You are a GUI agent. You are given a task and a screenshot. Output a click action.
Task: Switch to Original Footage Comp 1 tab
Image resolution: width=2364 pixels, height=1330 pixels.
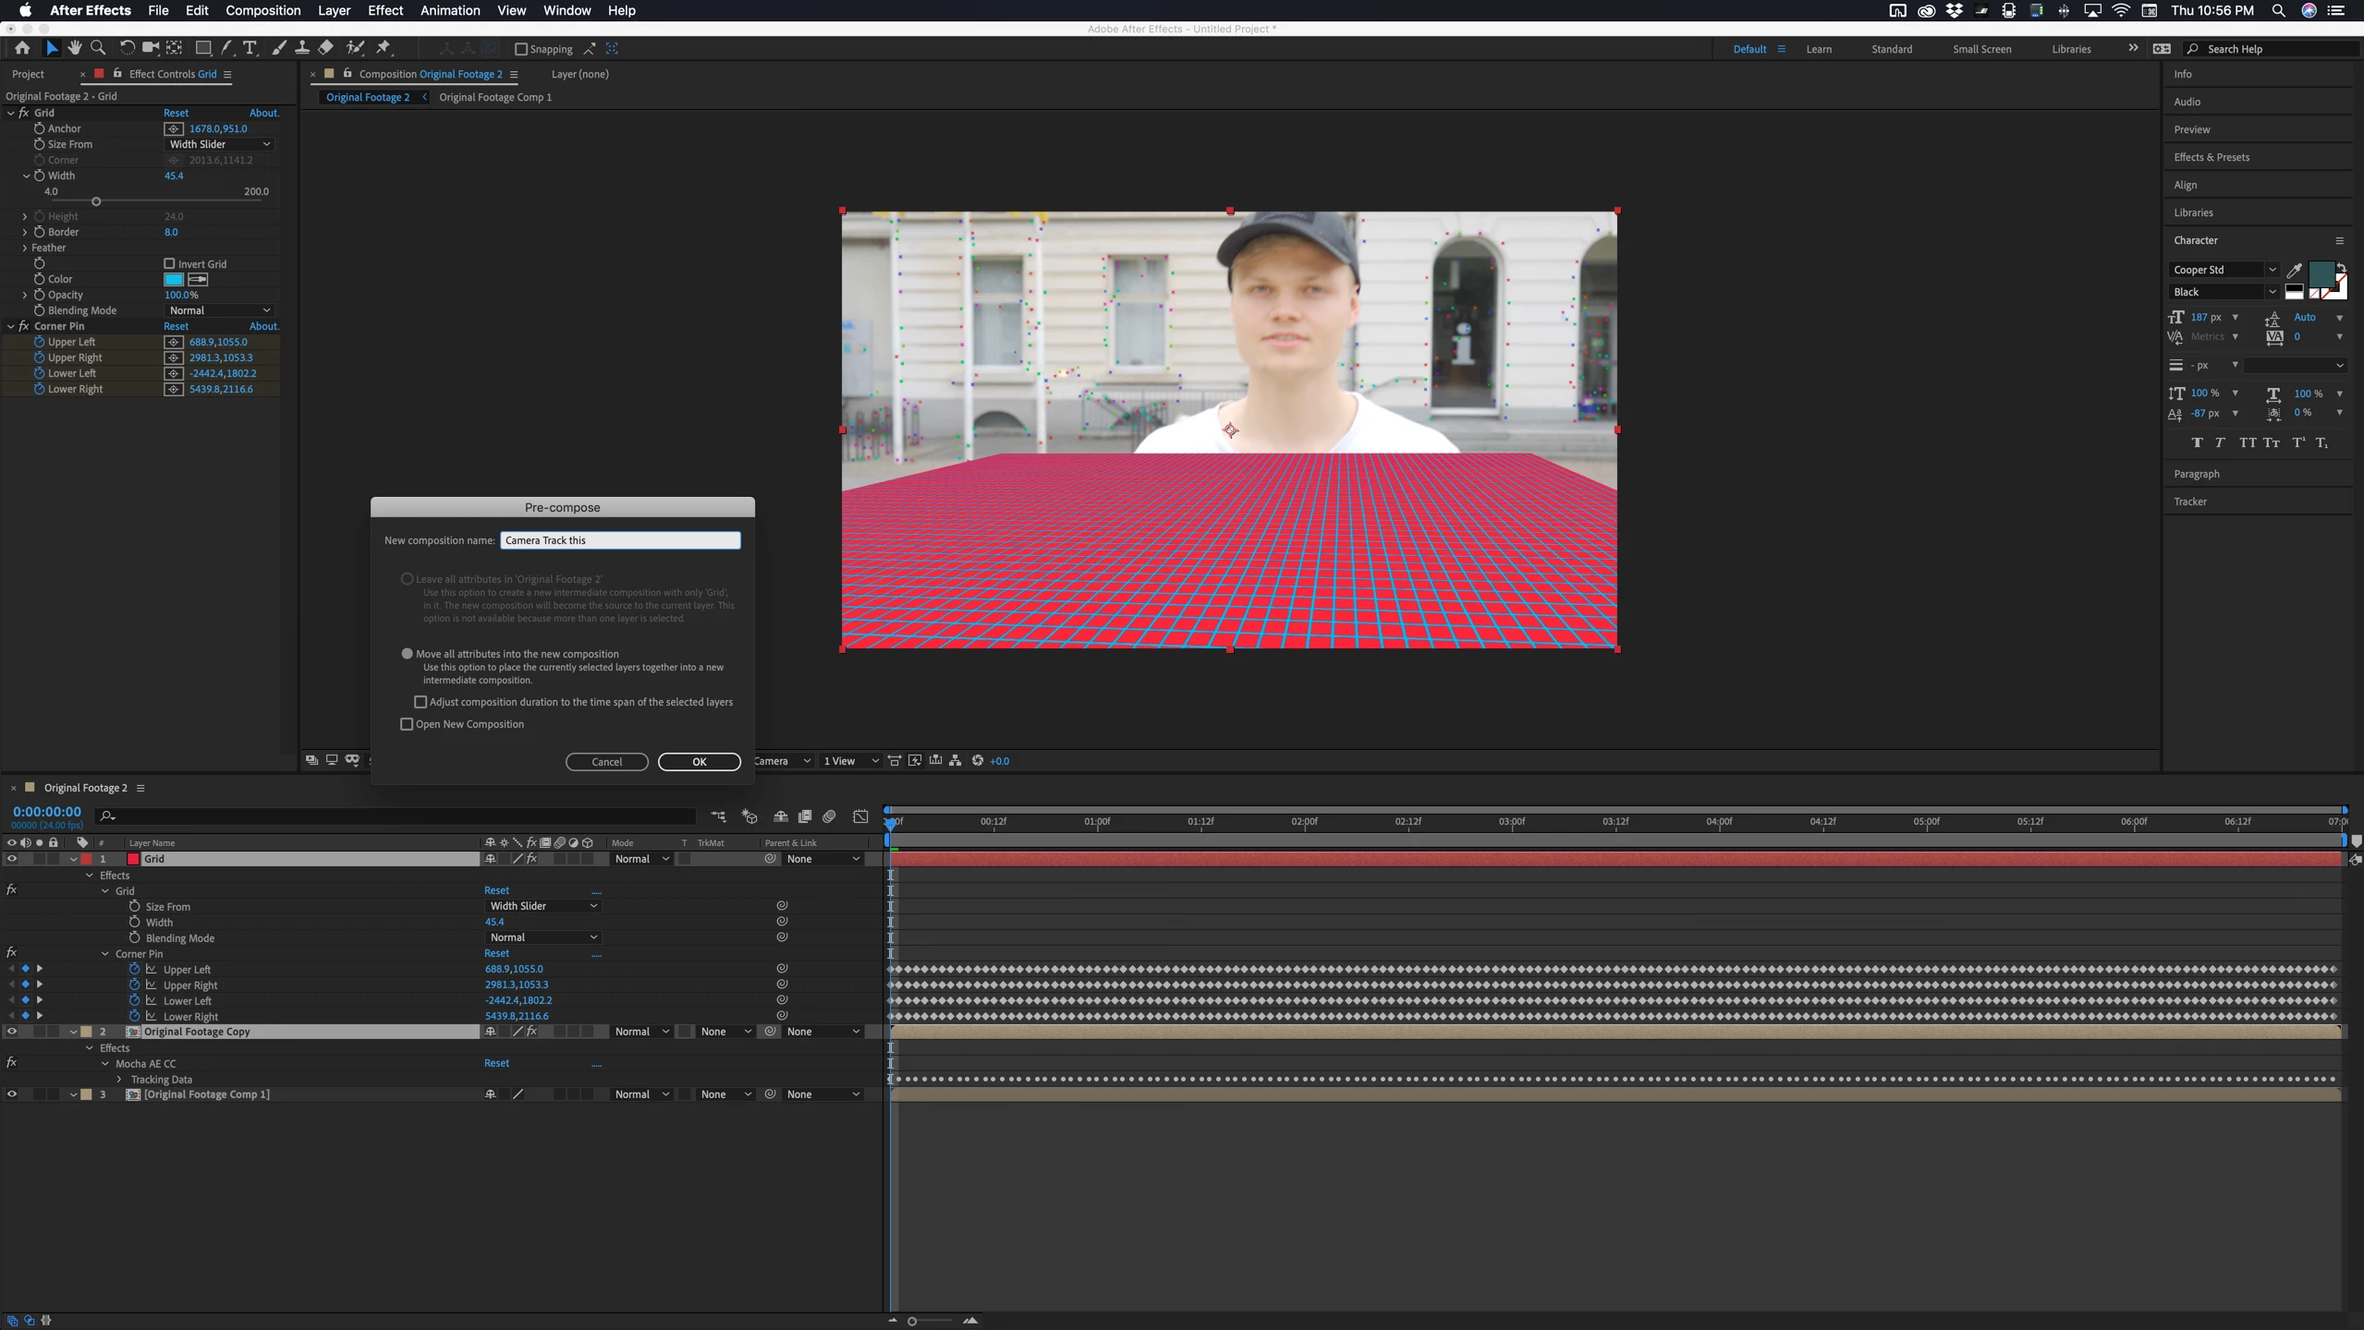click(494, 97)
